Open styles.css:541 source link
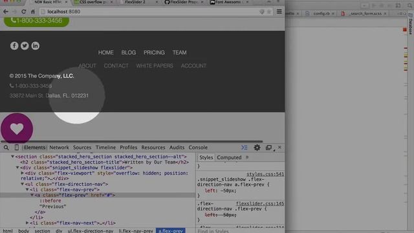 pyautogui.click(x=265, y=174)
